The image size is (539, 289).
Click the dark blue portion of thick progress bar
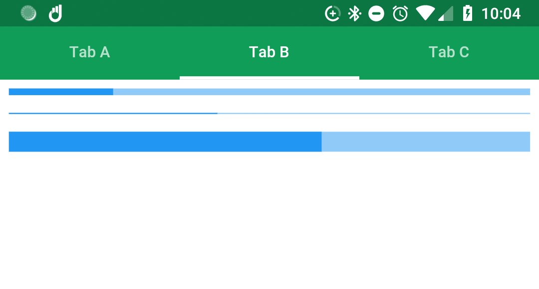[x=165, y=142]
